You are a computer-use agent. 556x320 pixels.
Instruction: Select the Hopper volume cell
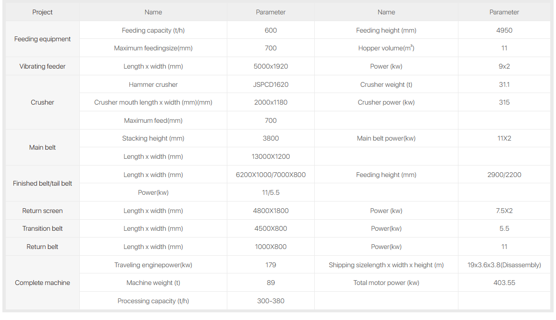coord(386,48)
